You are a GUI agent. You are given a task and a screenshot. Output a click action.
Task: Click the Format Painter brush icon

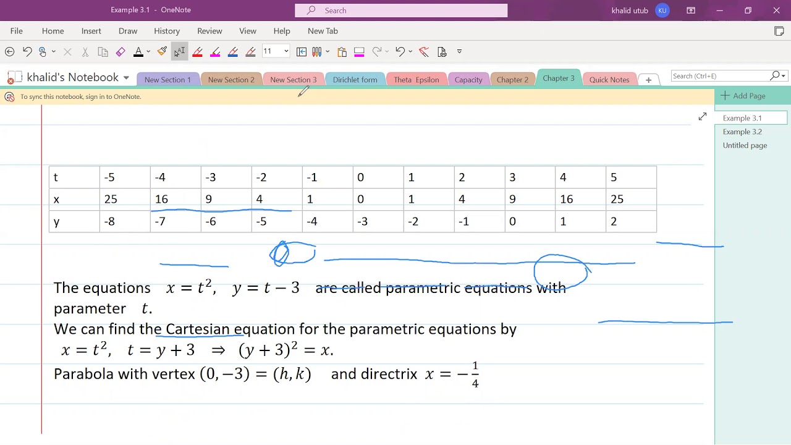[162, 52]
